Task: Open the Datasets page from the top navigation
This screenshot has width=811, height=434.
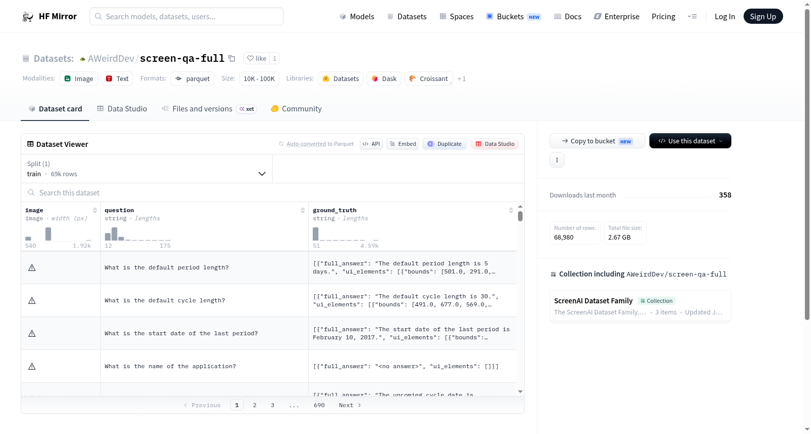Action: tap(407, 16)
